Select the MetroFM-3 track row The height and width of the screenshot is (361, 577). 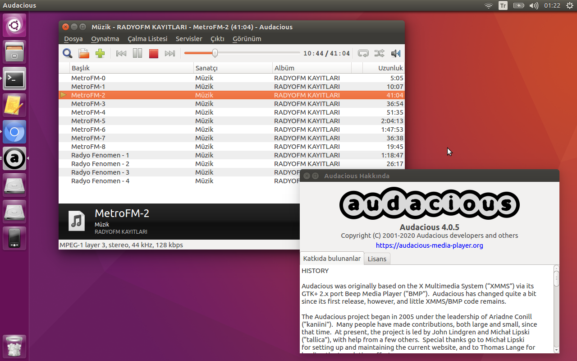[x=231, y=104]
